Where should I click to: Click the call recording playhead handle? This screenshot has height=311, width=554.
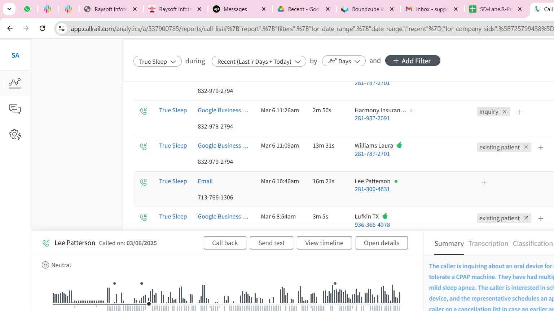[149, 304]
